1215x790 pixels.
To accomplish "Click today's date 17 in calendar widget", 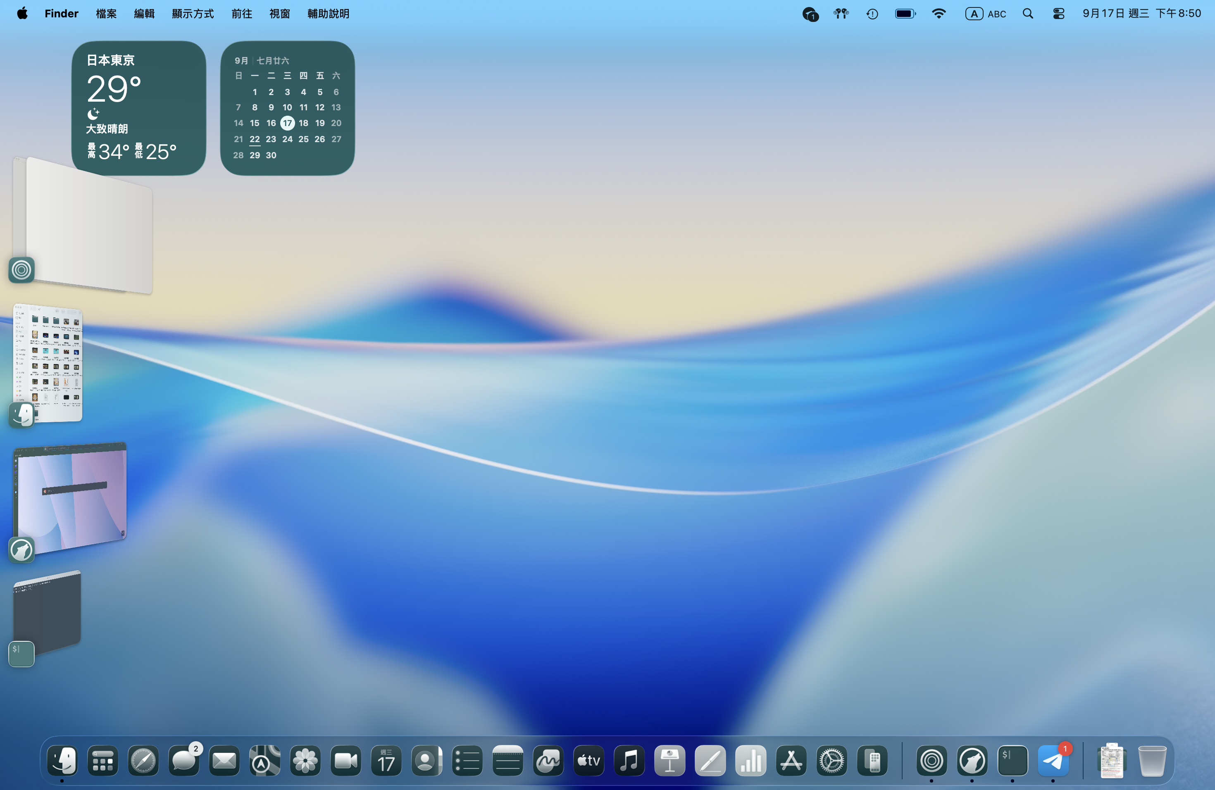I will pos(287,123).
